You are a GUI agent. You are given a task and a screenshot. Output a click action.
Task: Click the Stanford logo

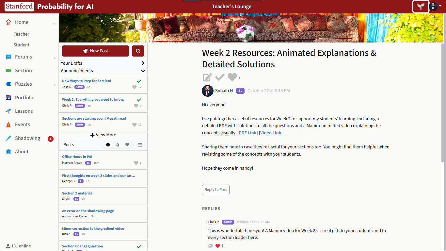pos(19,7)
